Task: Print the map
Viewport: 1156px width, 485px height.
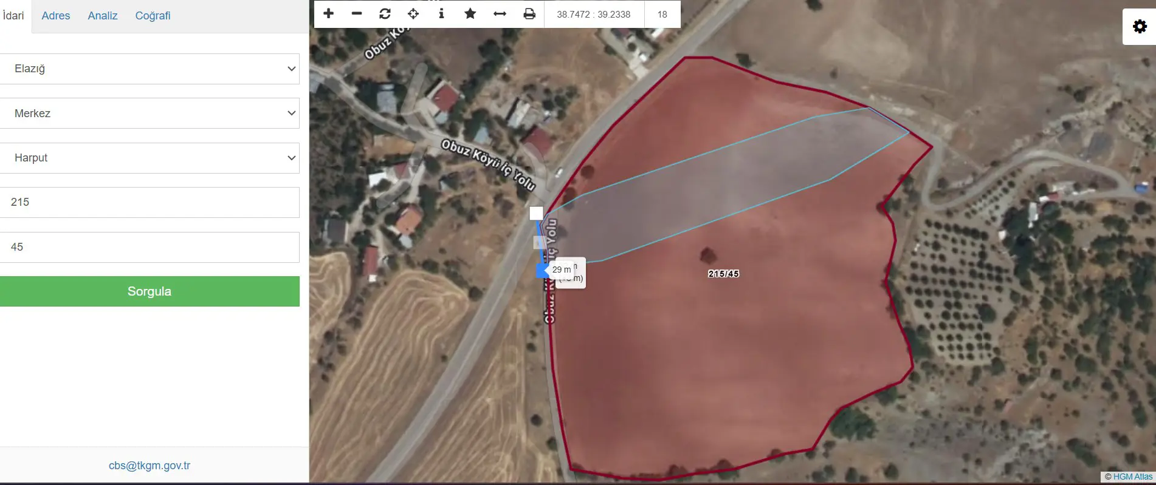Action: [529, 13]
